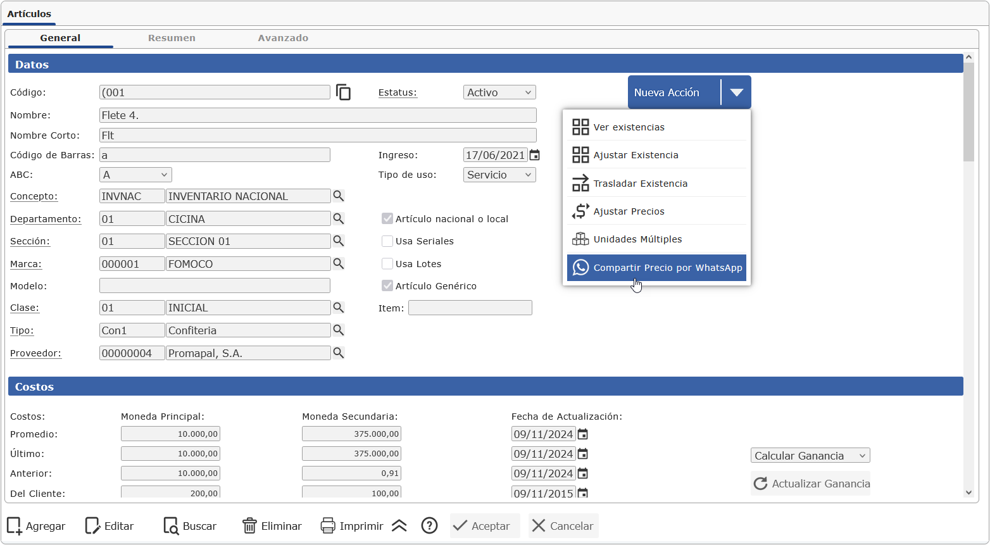Click the help question mark icon
The image size is (990, 545).
[x=429, y=526]
